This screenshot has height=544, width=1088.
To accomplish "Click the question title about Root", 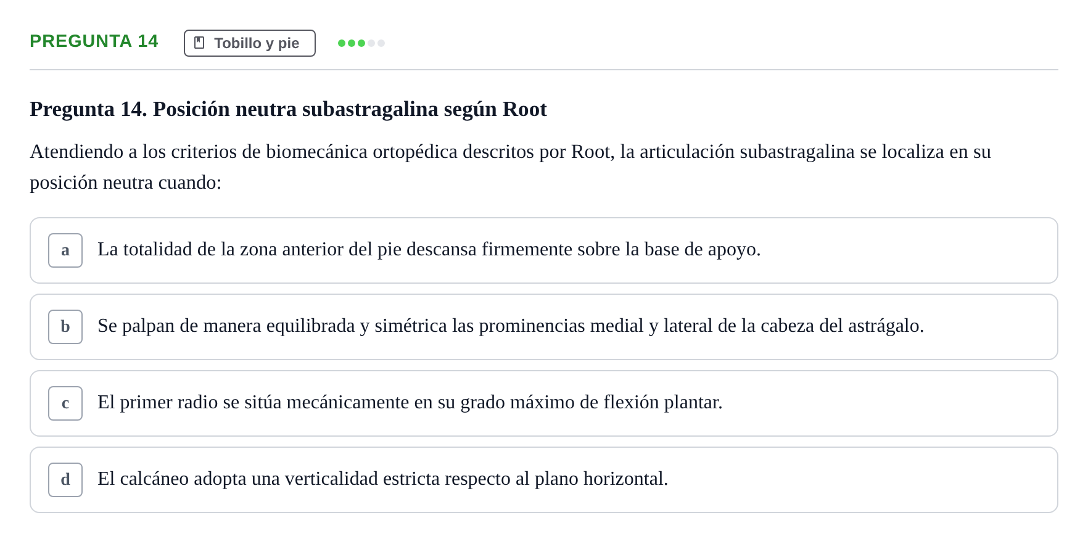I will 288,109.
